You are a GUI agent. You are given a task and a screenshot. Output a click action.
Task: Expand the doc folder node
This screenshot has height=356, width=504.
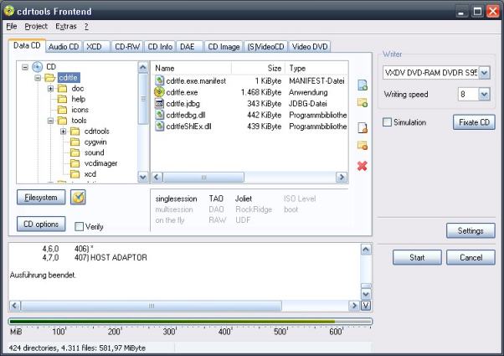click(50, 89)
